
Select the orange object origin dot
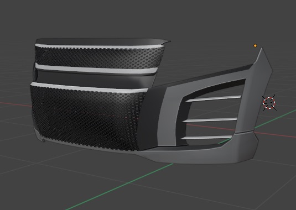255,46
